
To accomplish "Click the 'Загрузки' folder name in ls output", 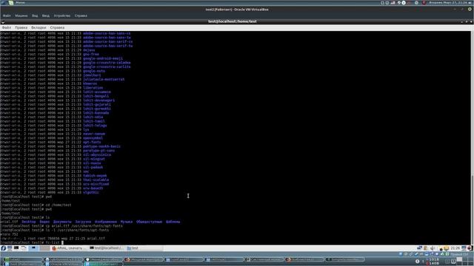I will 83,222.
